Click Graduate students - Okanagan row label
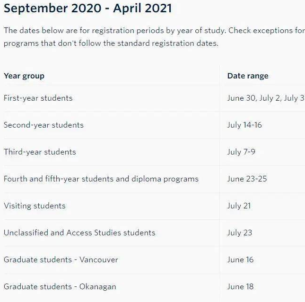Image resolution: width=305 pixels, height=302 pixels. pyautogui.click(x=60, y=287)
